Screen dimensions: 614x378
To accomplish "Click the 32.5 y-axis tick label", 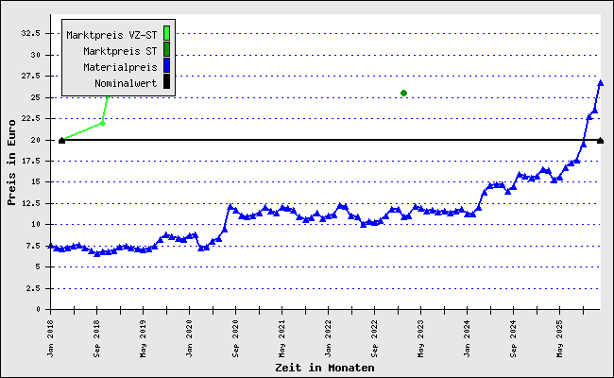I will pos(30,33).
